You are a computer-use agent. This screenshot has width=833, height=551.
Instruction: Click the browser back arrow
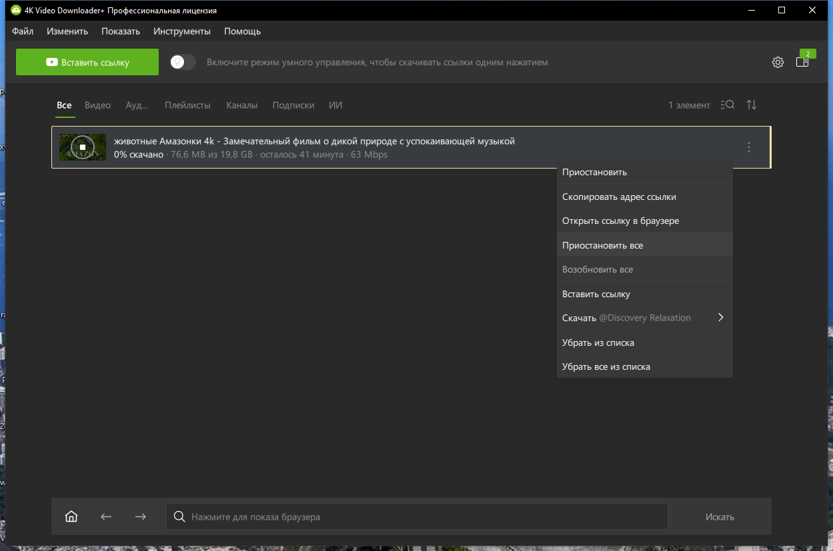pos(106,516)
